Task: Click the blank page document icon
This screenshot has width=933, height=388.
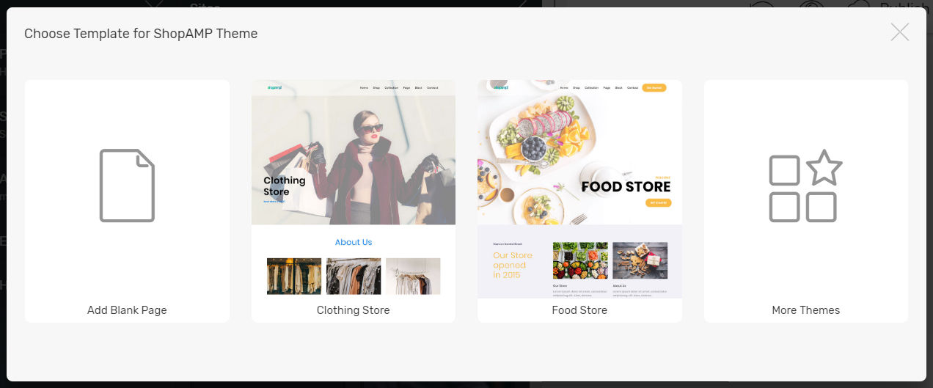Action: [x=127, y=186]
